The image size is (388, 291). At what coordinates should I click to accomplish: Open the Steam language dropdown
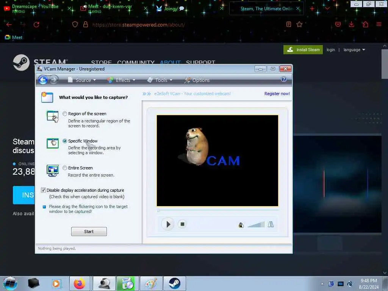354,50
